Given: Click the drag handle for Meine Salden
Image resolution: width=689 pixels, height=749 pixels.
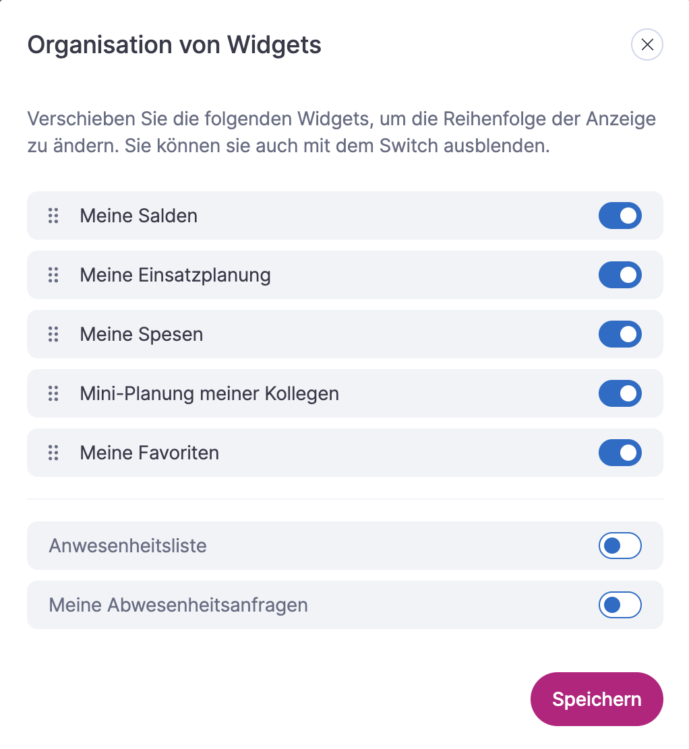Looking at the screenshot, I should tap(53, 216).
